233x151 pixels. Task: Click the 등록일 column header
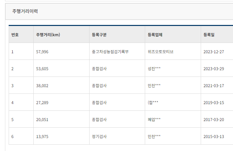217,35
